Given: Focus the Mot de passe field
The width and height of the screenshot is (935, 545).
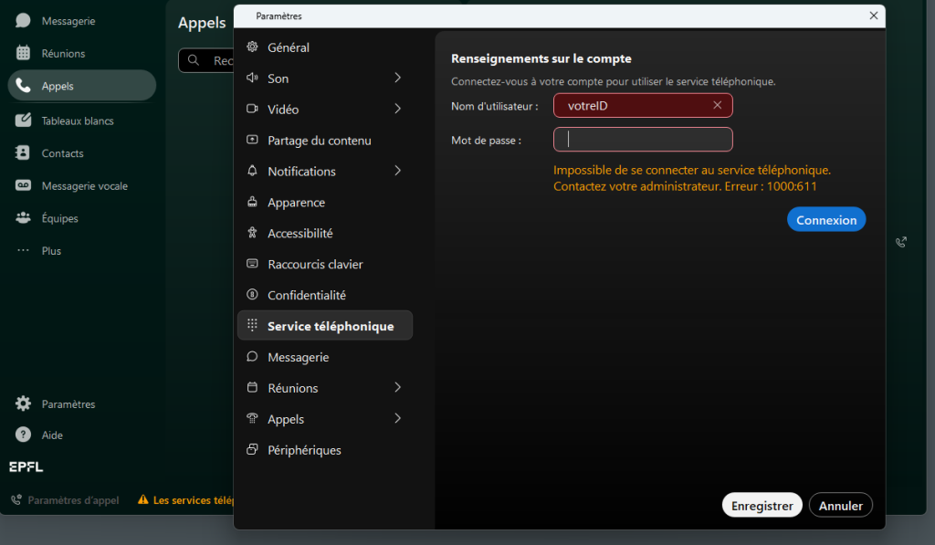Looking at the screenshot, I should point(643,140).
